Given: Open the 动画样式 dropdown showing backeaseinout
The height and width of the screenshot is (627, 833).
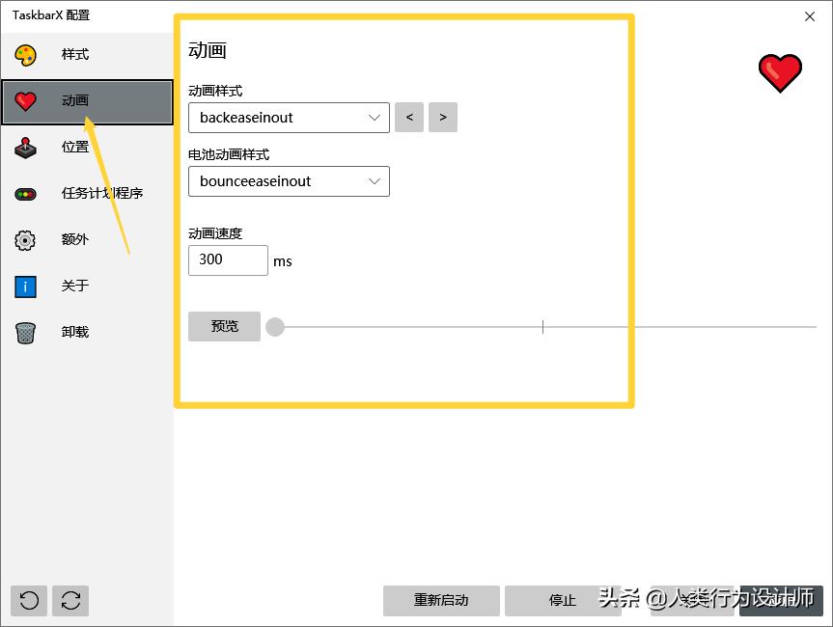Looking at the screenshot, I should [289, 118].
